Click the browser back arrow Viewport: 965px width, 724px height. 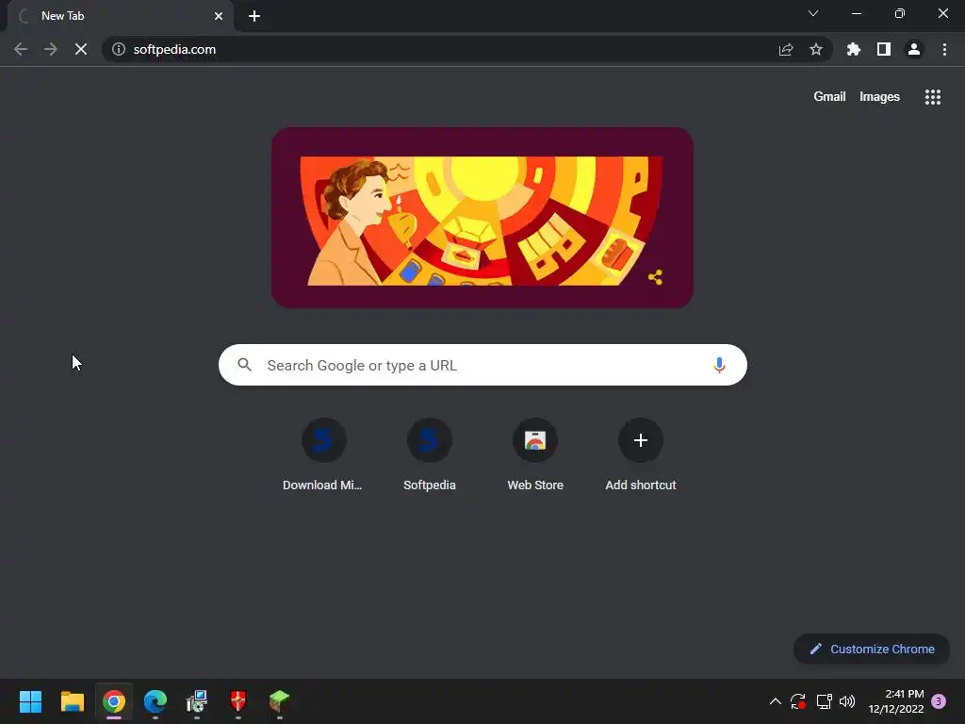pyautogui.click(x=21, y=49)
